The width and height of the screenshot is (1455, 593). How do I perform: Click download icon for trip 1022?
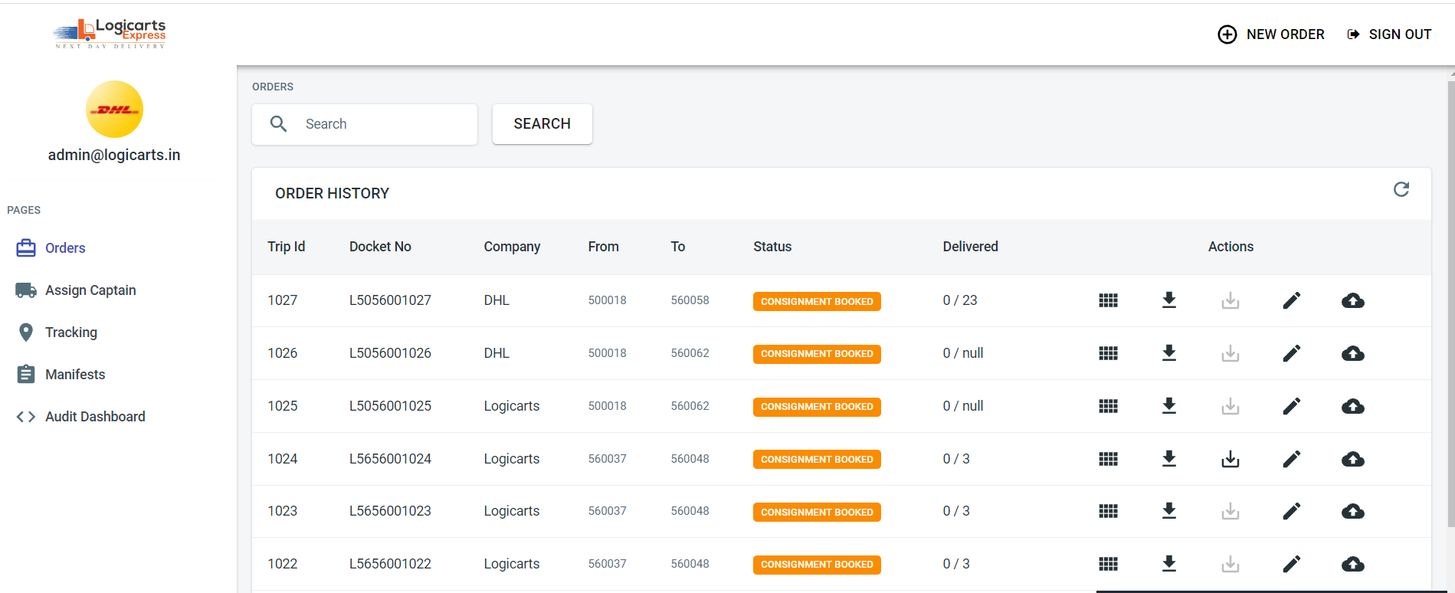[1168, 564]
